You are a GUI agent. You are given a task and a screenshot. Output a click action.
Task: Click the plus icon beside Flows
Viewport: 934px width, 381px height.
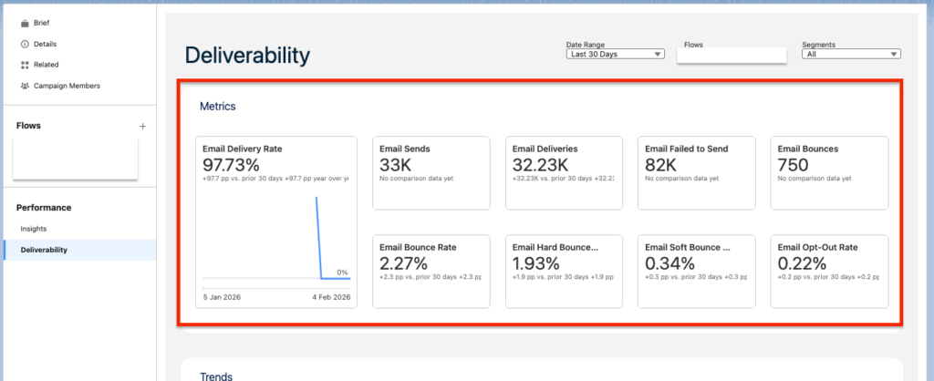142,126
